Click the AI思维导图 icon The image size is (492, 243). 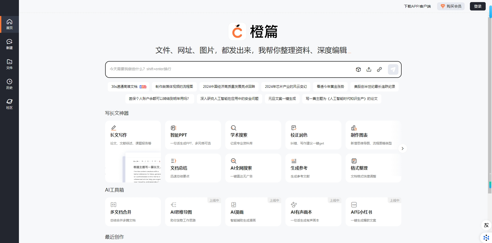pos(173,205)
